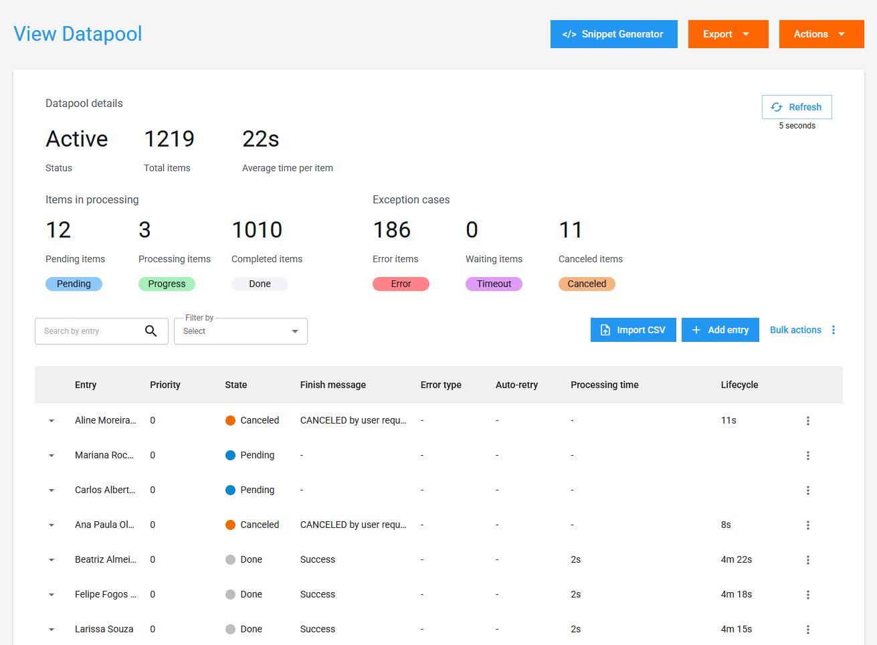Image resolution: width=877 pixels, height=645 pixels.
Task: Click the search magnifier icon
Action: [x=151, y=331]
